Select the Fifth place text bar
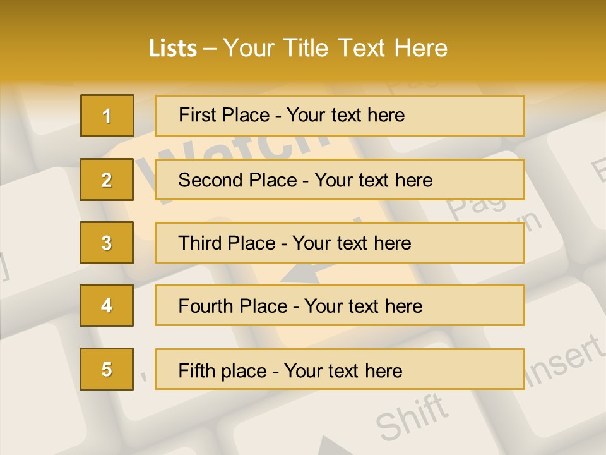 click(x=340, y=369)
